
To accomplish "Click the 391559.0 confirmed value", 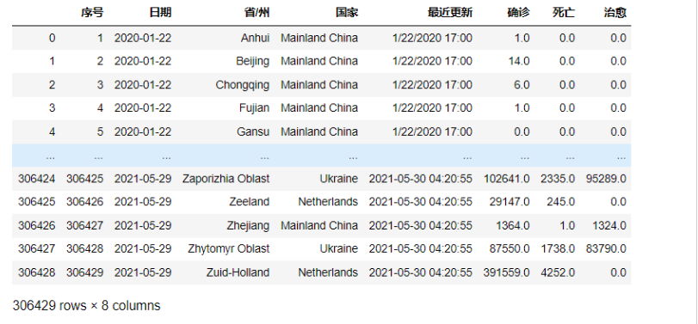I will point(506,272).
